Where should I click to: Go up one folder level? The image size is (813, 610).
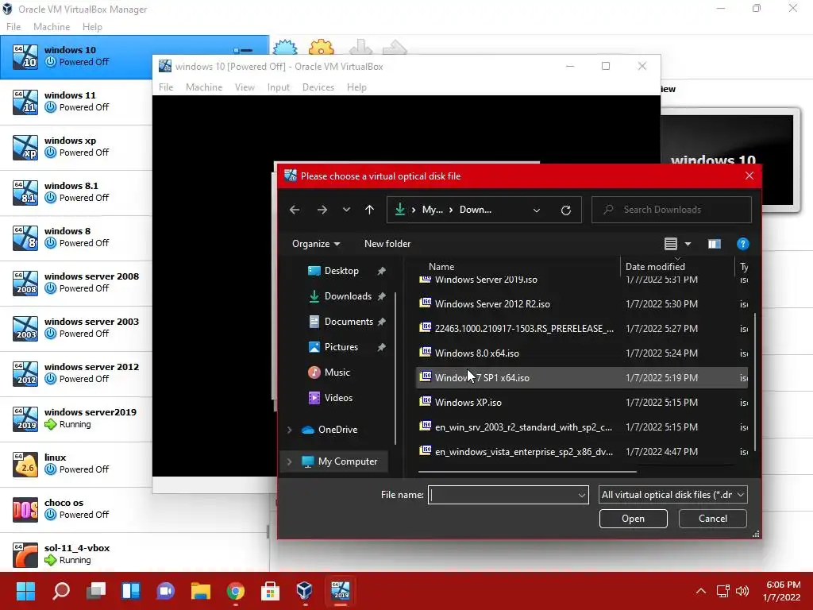pos(369,210)
